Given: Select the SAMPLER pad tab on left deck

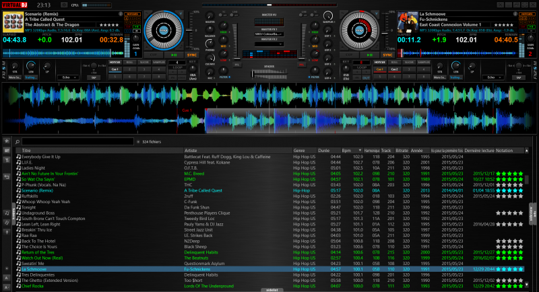Looking at the screenshot, I should click(x=159, y=63).
